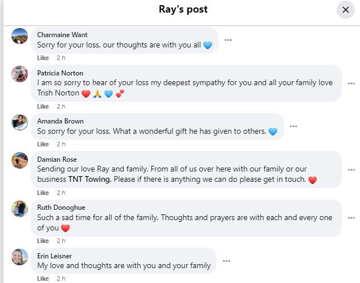The width and height of the screenshot is (360, 283).
Task: Click Erin Leisner's avatar
Action: tap(20, 257)
